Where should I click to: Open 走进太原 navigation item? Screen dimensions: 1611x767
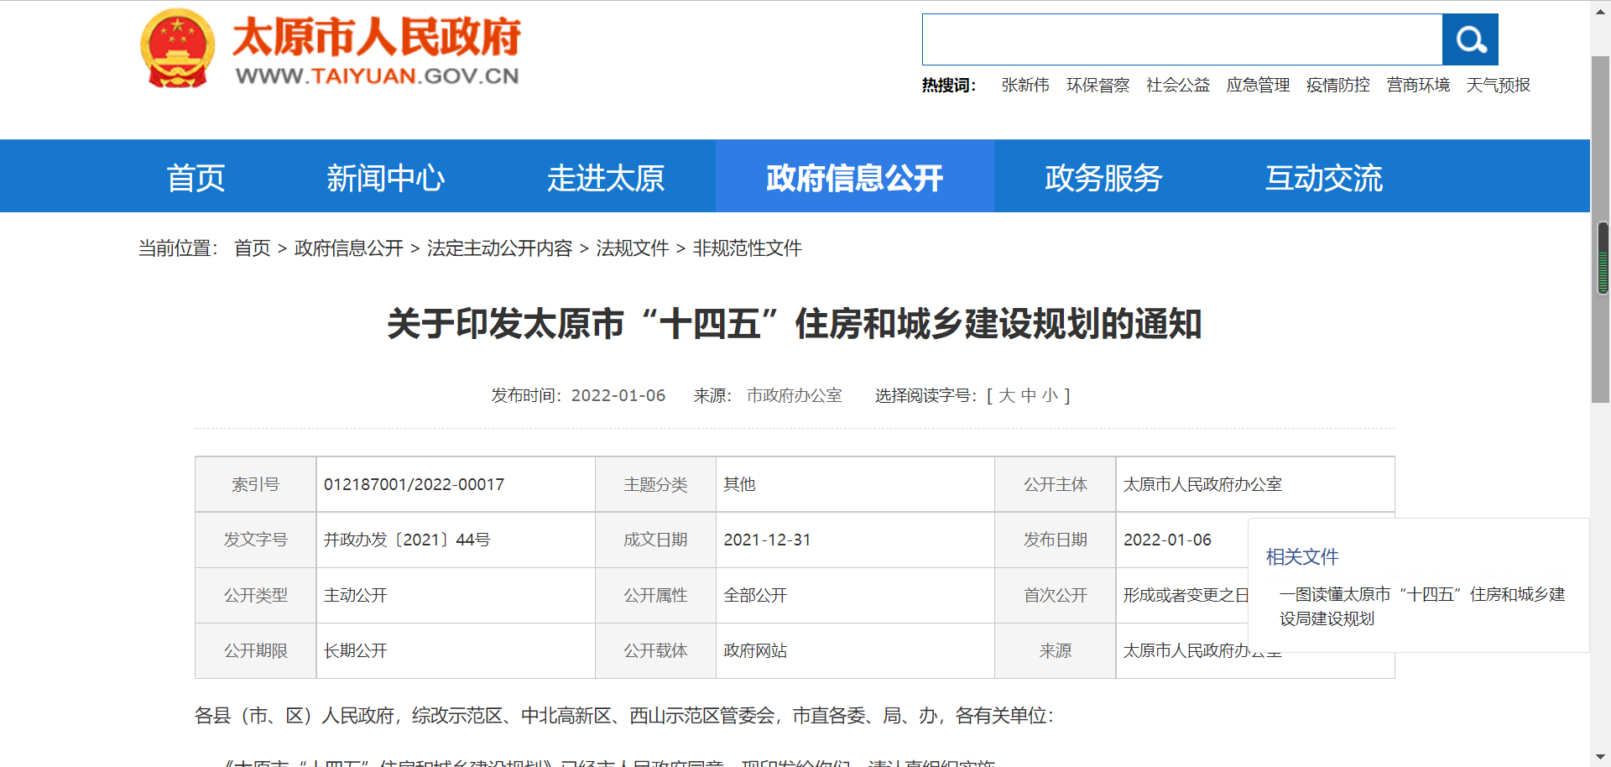tap(605, 178)
